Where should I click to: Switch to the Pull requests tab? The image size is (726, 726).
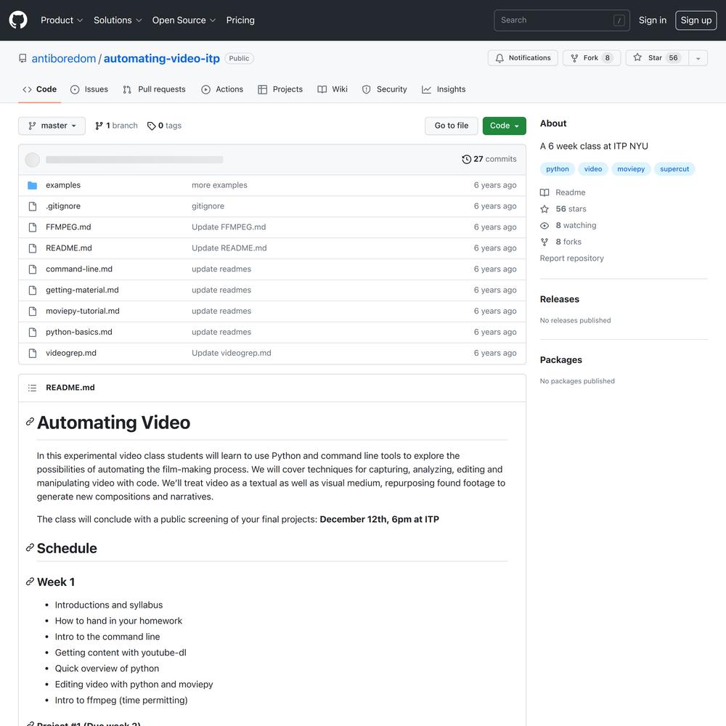point(154,89)
